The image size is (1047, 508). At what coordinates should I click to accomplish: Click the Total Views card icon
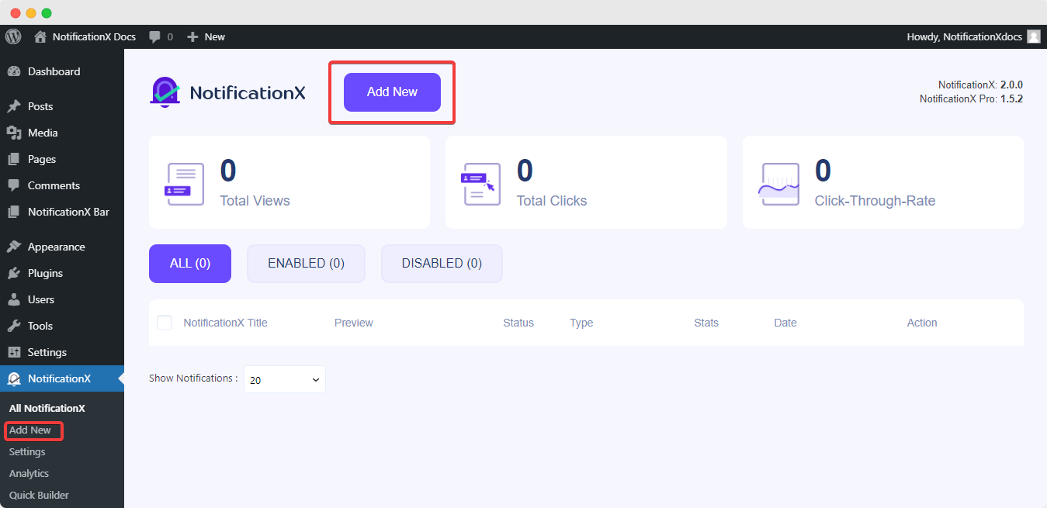pyautogui.click(x=185, y=184)
